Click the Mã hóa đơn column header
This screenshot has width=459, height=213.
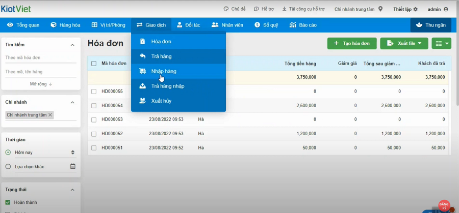(x=114, y=64)
